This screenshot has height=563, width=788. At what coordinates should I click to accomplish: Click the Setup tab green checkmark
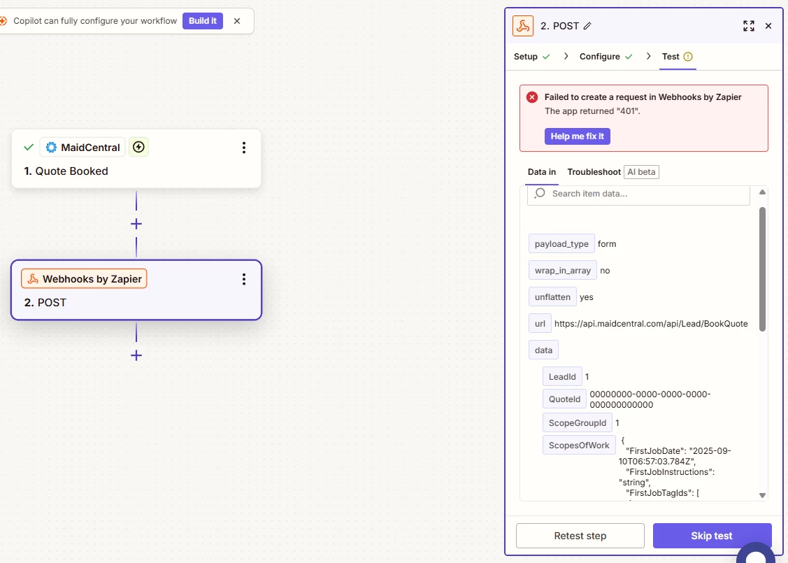(546, 57)
